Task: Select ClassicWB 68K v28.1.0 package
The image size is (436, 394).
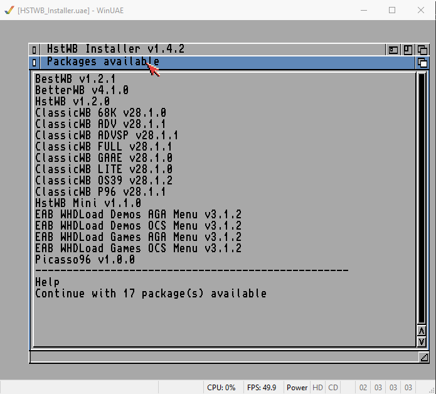Action: (100, 113)
